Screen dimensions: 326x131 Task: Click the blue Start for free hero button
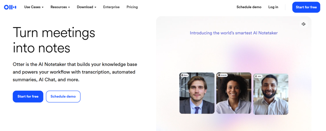[x=28, y=96]
